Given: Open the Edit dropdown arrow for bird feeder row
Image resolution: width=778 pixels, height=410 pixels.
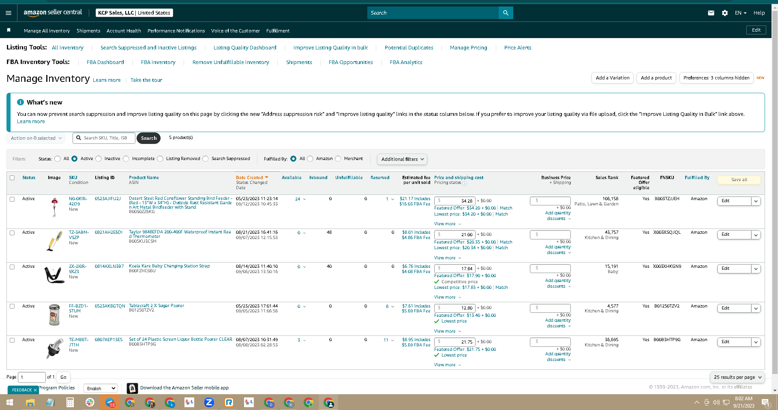Looking at the screenshot, I should 756,201.
